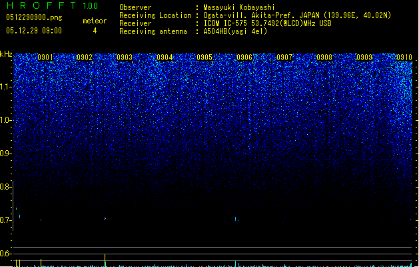Click the kHz axis unit label
This screenshot has width=419, height=267.
(6, 54)
